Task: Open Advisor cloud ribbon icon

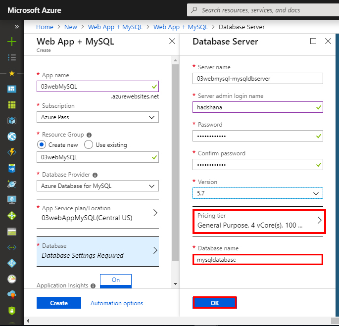Action: coord(12,295)
